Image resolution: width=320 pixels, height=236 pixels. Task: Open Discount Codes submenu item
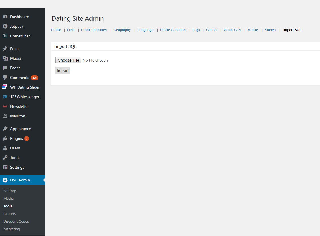[16, 221]
